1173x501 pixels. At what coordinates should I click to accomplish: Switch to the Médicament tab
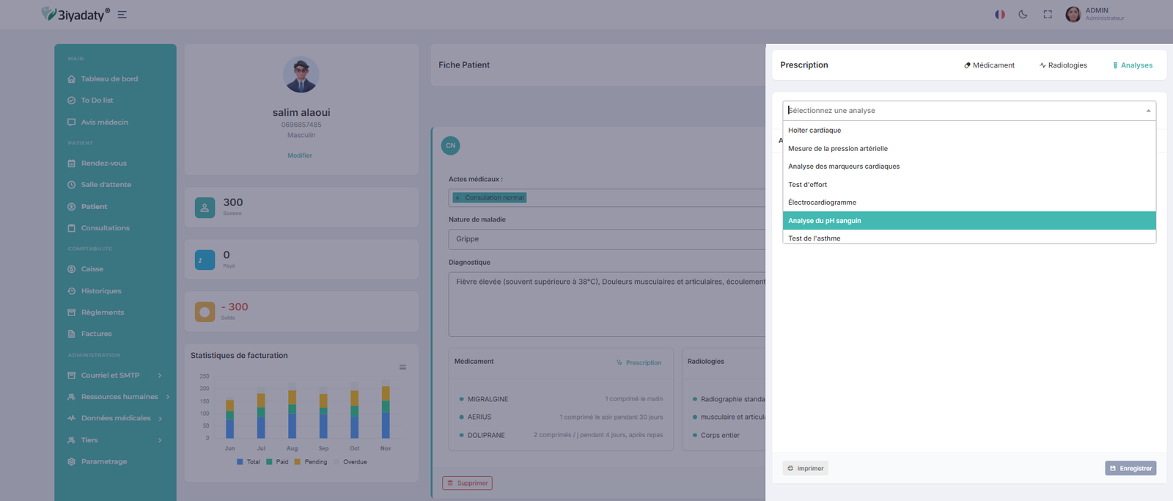coord(989,65)
